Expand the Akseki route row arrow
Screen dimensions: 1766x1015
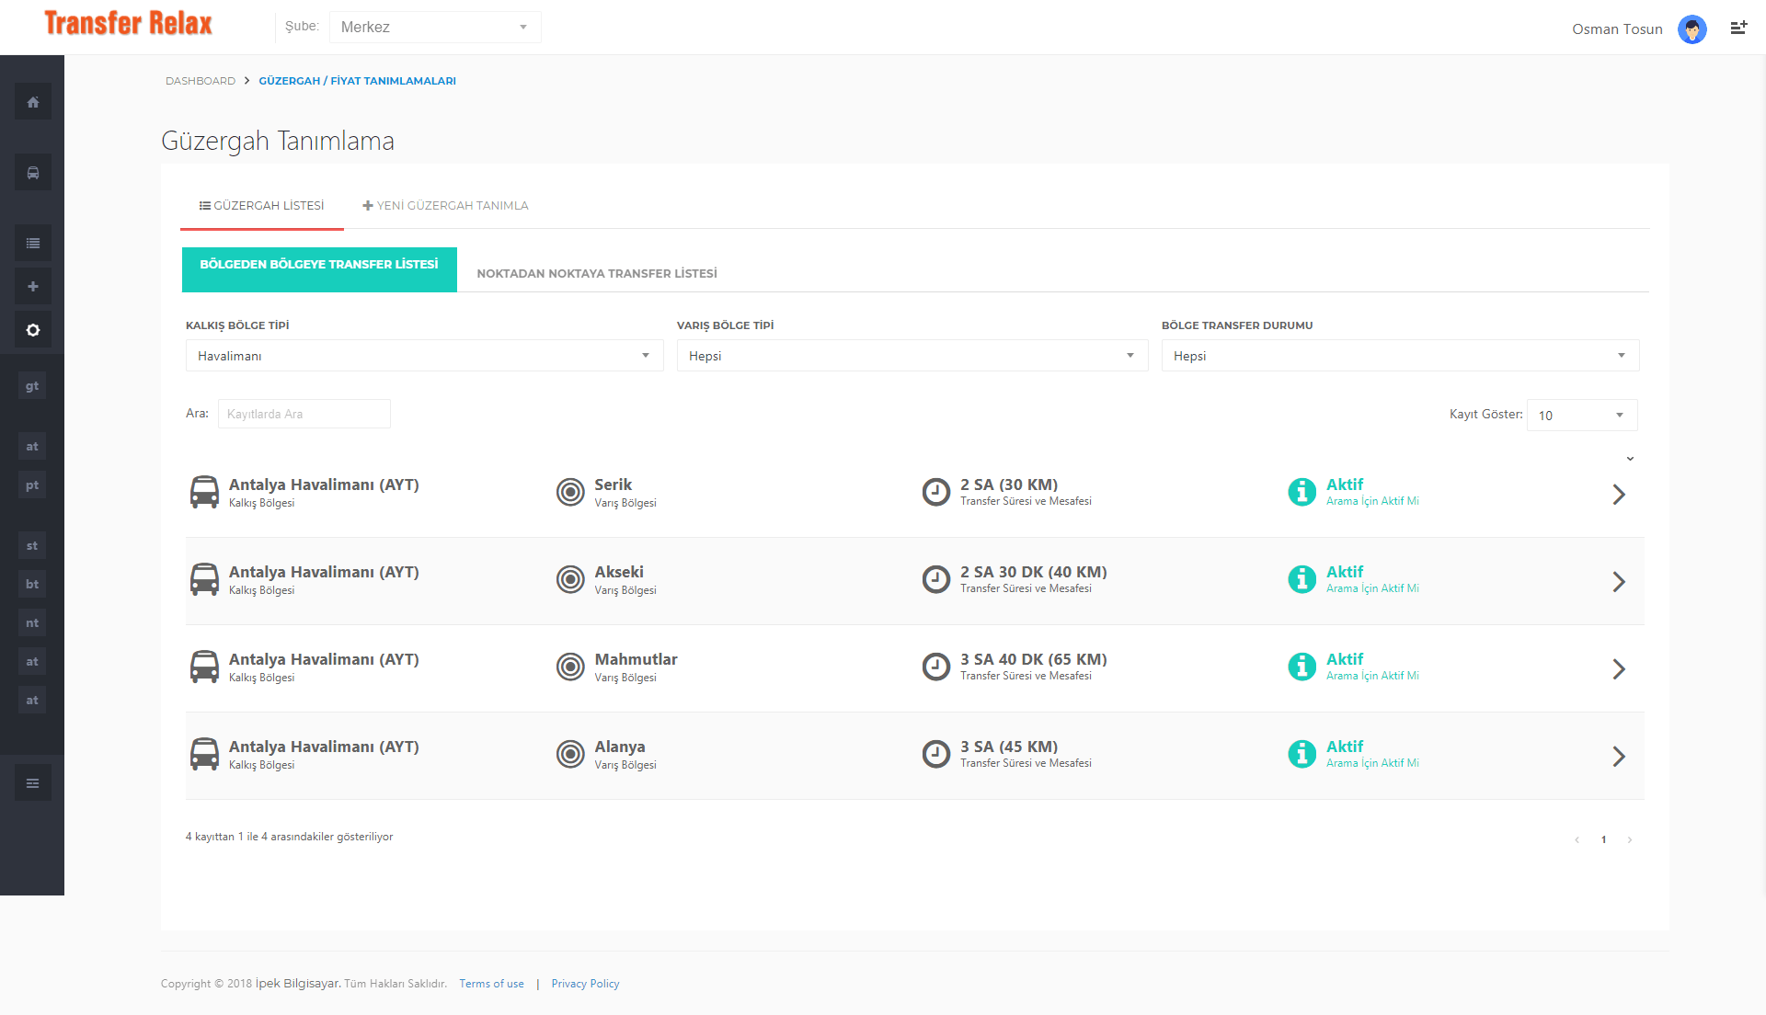pos(1619,582)
